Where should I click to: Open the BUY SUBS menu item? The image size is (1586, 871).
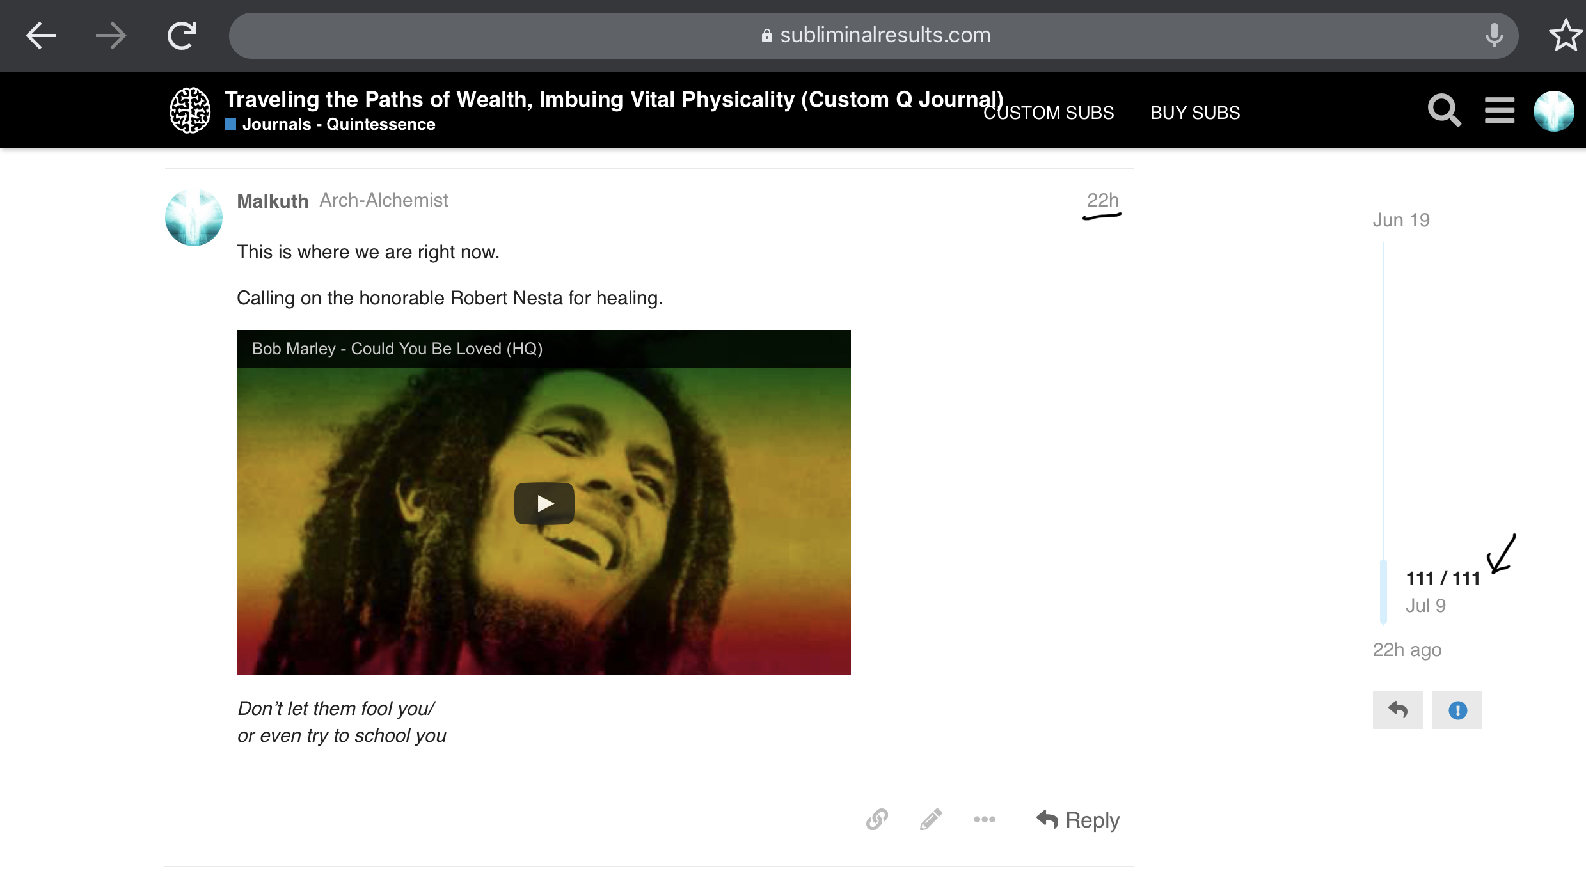click(1195, 113)
